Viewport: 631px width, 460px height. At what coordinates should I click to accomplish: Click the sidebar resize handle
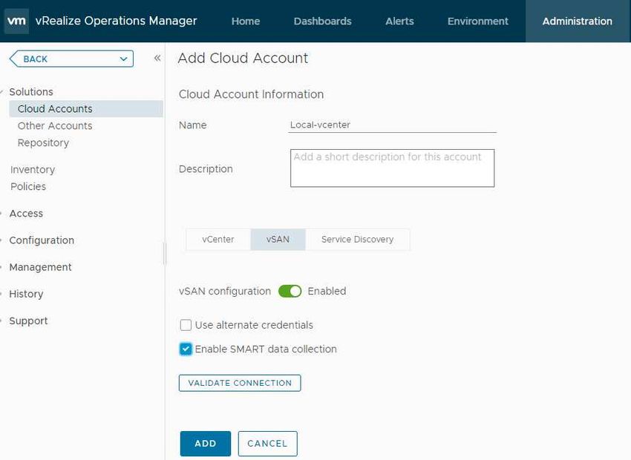tap(164, 254)
